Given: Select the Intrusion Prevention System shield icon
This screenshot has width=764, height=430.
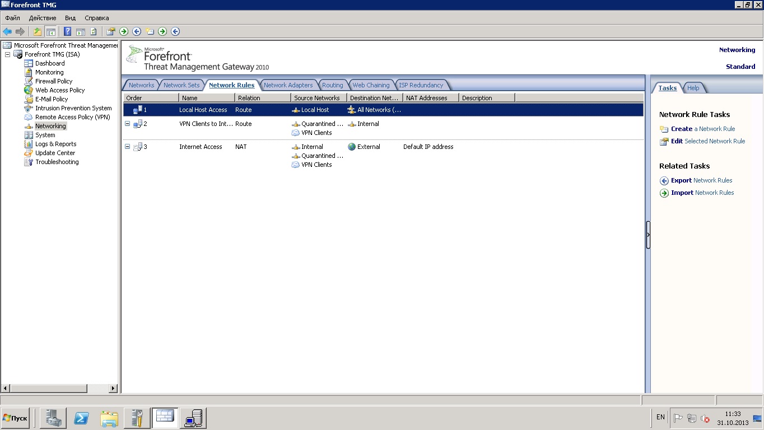Looking at the screenshot, I should (x=29, y=108).
